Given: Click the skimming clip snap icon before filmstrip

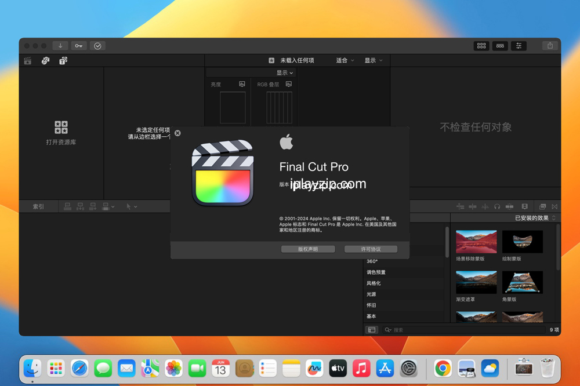Looking at the screenshot, I should coord(509,207).
